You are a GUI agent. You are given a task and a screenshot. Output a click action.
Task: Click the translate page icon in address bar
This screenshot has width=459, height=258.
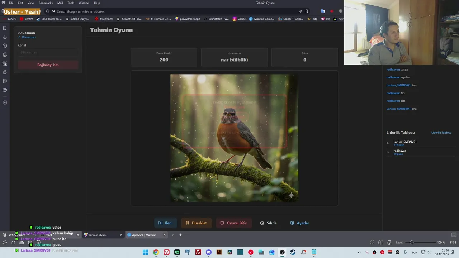(x=300, y=11)
